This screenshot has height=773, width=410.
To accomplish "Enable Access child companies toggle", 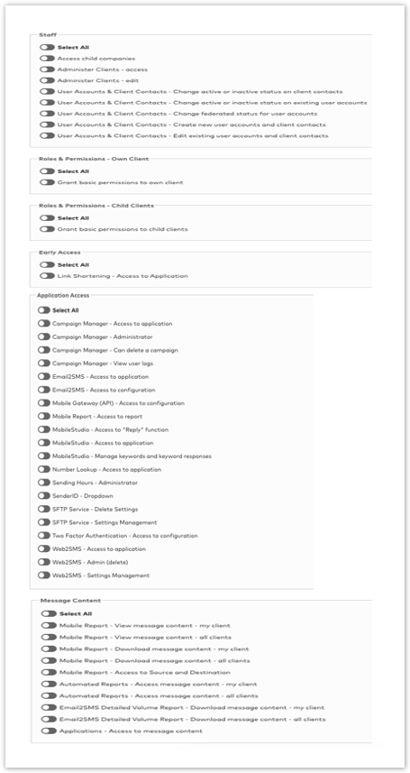I will coord(47,59).
